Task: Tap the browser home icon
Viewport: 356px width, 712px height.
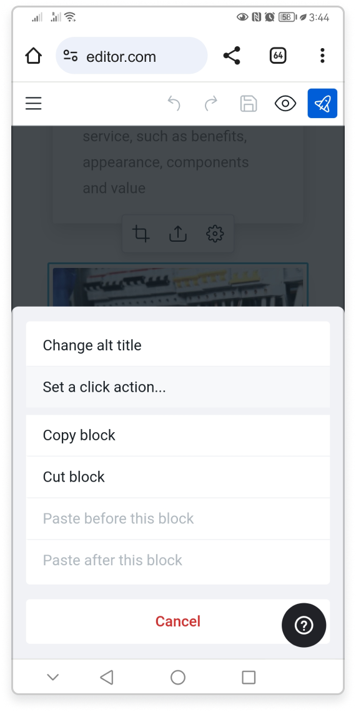Action: (x=33, y=56)
